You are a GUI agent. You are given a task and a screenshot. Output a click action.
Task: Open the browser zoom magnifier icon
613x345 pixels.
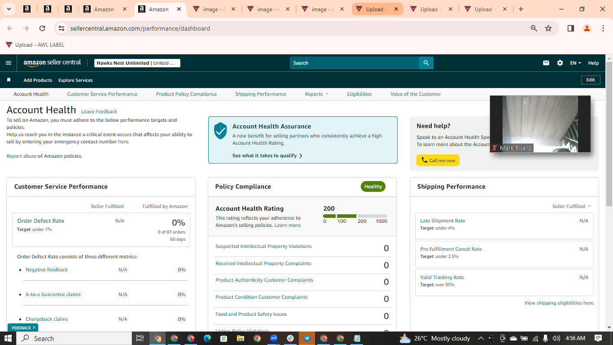coord(534,28)
